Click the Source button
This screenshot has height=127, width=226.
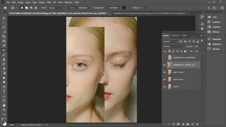pos(72,8)
